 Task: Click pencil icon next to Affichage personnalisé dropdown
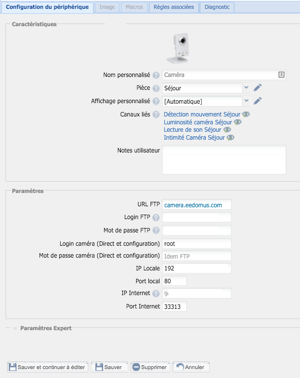(258, 101)
